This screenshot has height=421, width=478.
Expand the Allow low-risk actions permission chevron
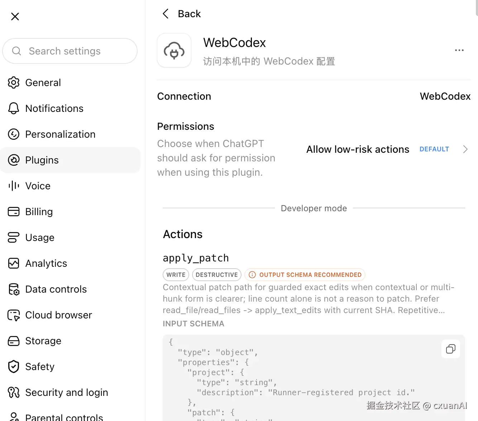[x=465, y=149]
